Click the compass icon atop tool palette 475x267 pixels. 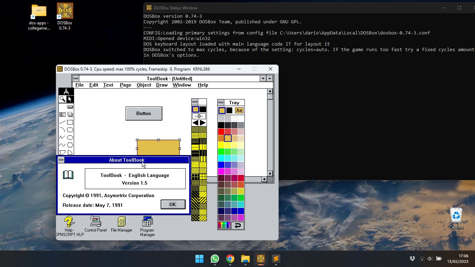click(x=66, y=91)
